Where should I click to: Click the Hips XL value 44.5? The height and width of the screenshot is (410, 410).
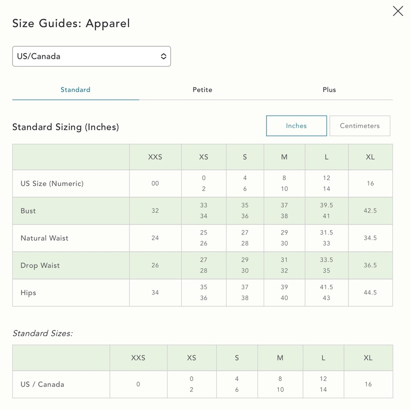(370, 293)
